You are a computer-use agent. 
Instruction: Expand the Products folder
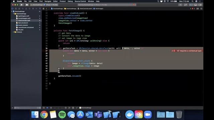click(x=13, y=32)
